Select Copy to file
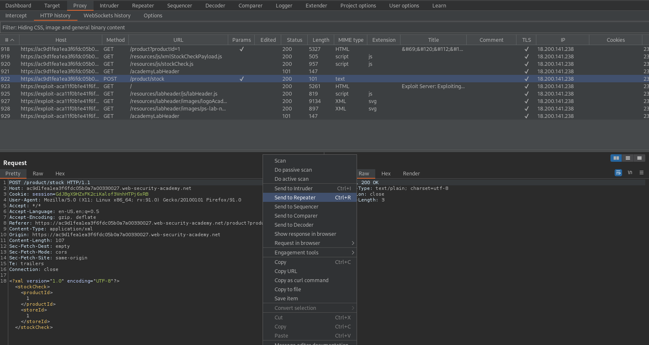 pos(310,289)
